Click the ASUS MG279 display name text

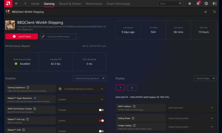pyautogui.click(x=142, y=97)
